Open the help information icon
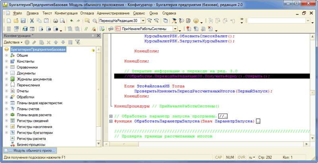318x163 pixels. (196, 21)
